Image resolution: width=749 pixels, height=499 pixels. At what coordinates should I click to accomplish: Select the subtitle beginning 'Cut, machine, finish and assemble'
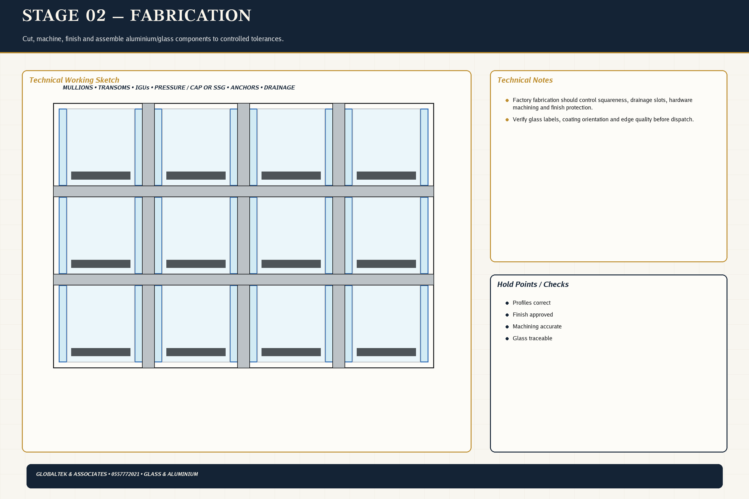(153, 39)
